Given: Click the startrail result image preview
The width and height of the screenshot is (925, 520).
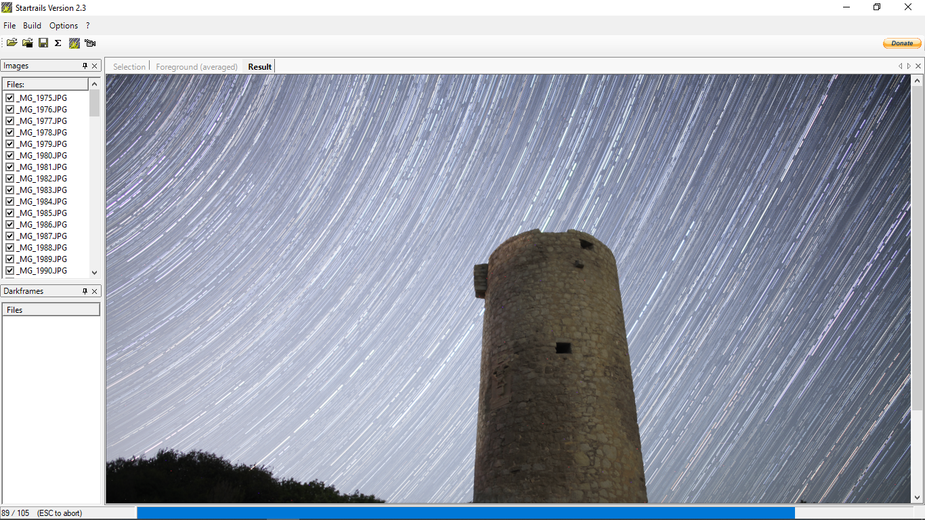Looking at the screenshot, I should pyautogui.click(x=509, y=288).
